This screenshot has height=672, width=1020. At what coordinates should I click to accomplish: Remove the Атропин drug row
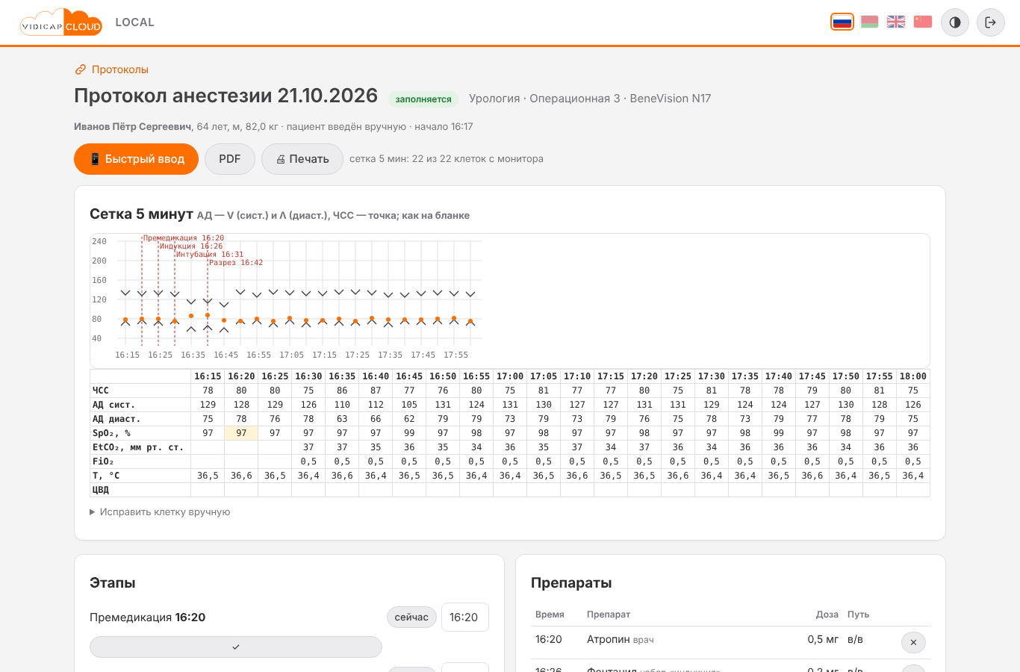(913, 642)
